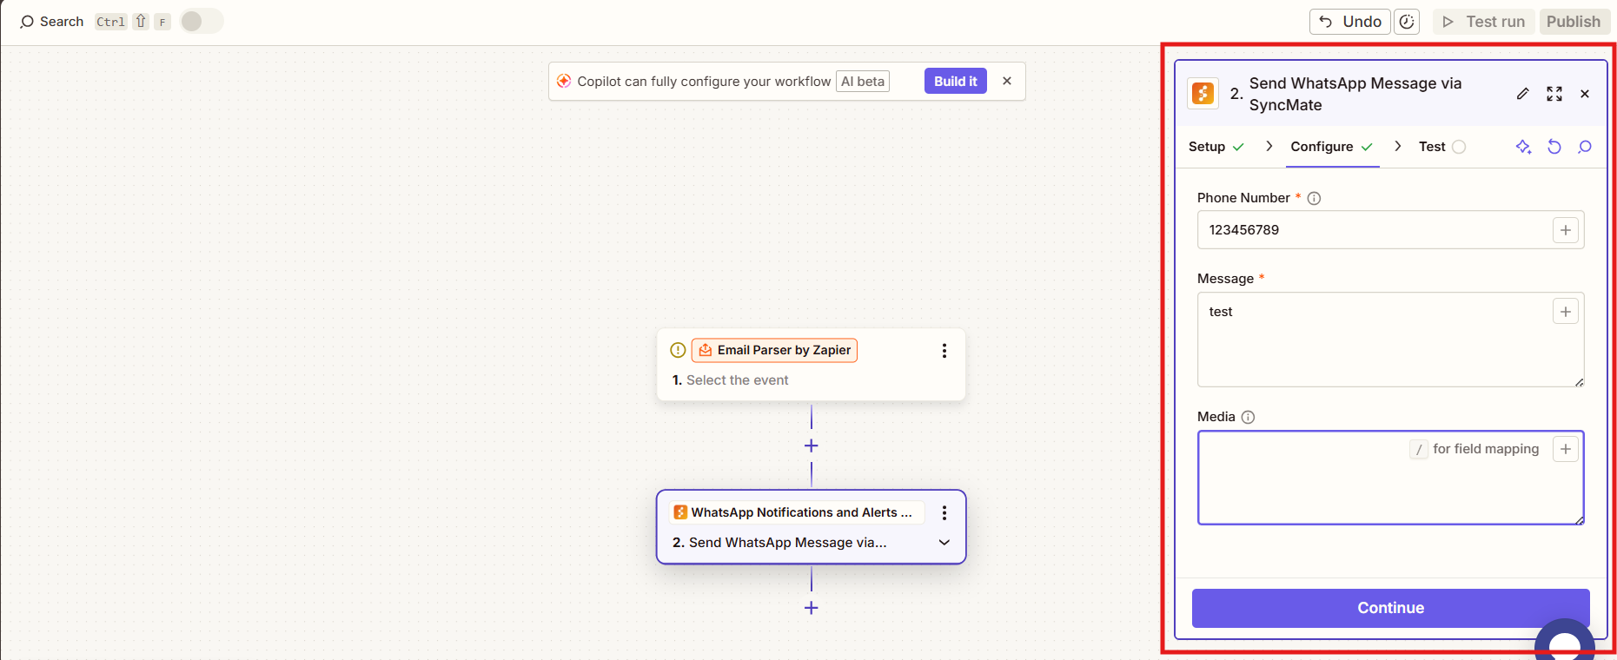Click the Media info icon

[x=1248, y=417]
